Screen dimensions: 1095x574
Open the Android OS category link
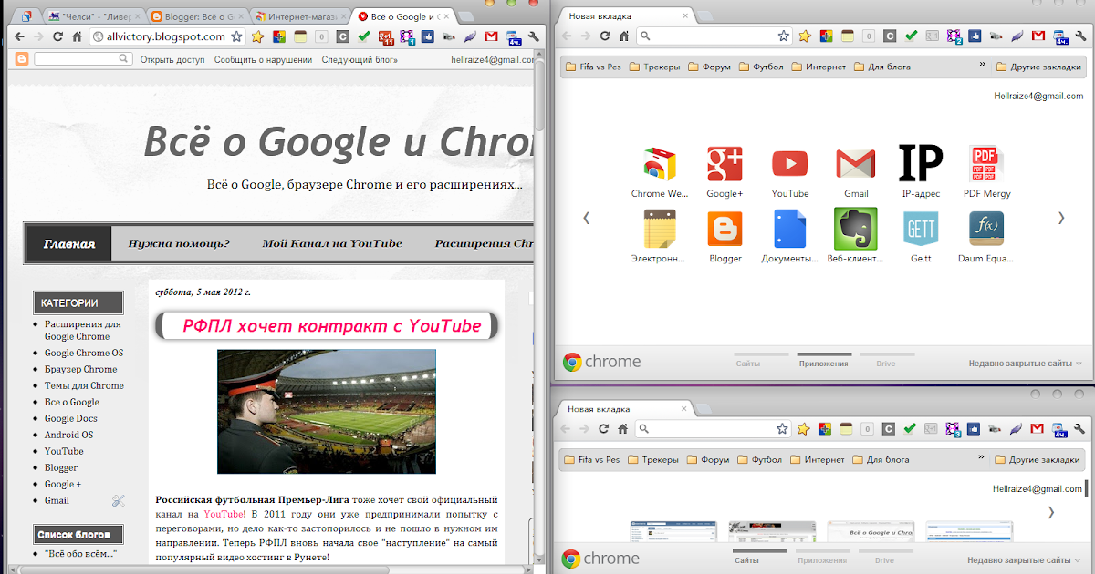[x=68, y=435]
